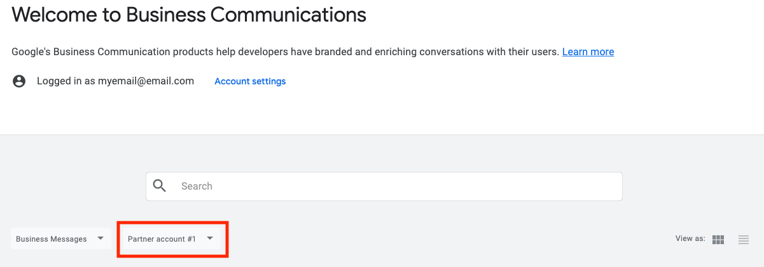Switch to list view layout
The width and height of the screenshot is (764, 267).
[743, 239]
